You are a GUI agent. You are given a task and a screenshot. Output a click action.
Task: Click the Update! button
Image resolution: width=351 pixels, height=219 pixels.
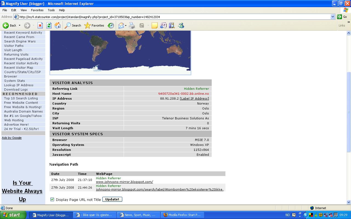tap(112, 199)
